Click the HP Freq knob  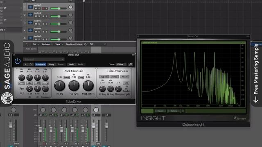102,89
